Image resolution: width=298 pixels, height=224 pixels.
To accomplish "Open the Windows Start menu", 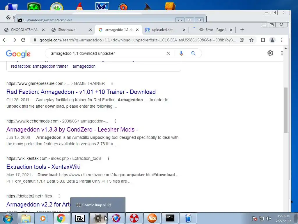I will pos(8,218).
